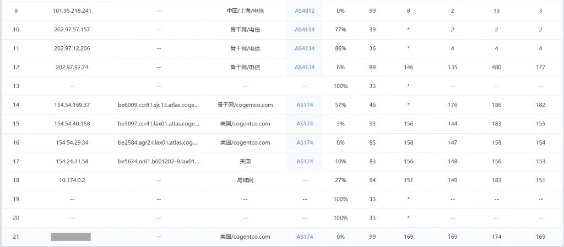Viewport: 564px width, 247px height.
Task: Click the 6% loss in hop 12
Action: (x=340, y=67)
